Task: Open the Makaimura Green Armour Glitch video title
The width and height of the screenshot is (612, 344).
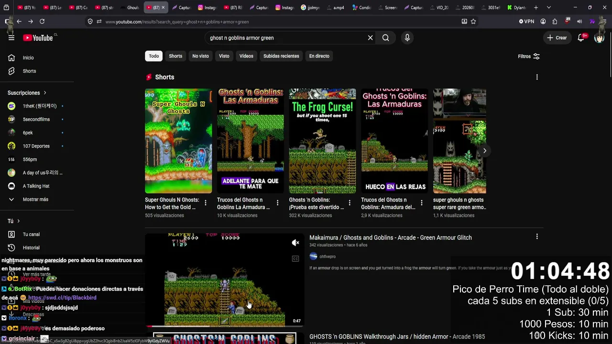Action: click(391, 237)
